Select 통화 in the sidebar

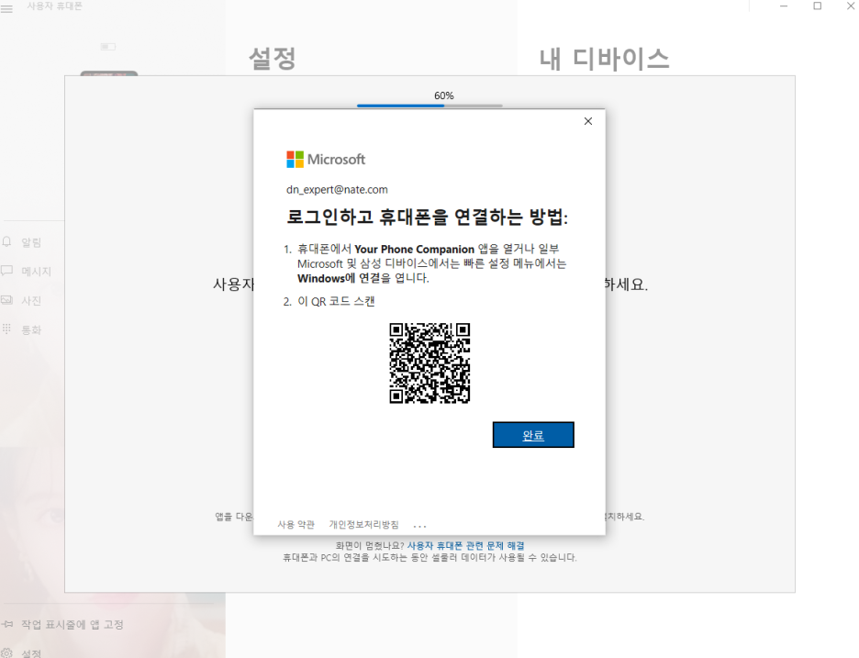click(30, 329)
